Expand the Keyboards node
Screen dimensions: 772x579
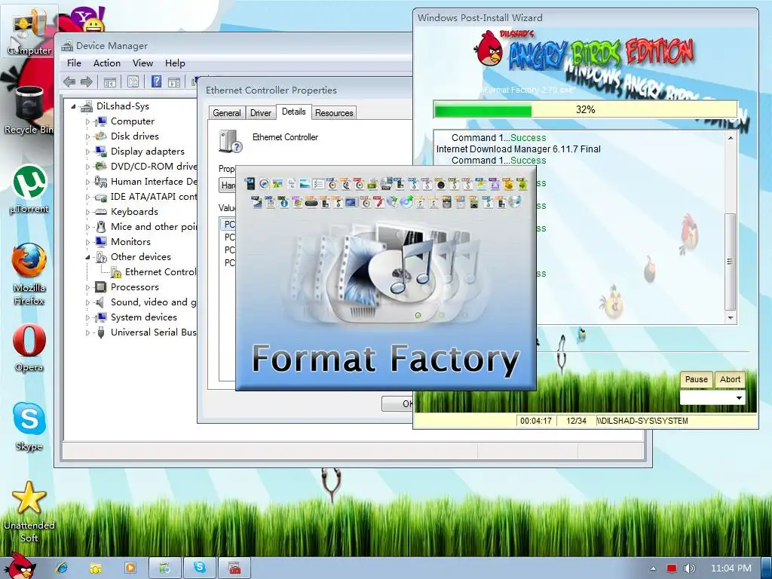click(x=88, y=212)
